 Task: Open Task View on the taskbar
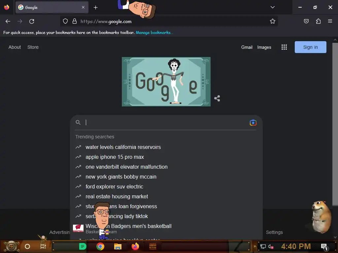(x=43, y=246)
